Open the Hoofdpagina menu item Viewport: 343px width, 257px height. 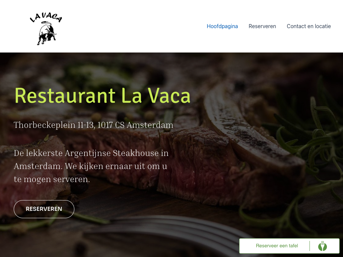point(222,26)
